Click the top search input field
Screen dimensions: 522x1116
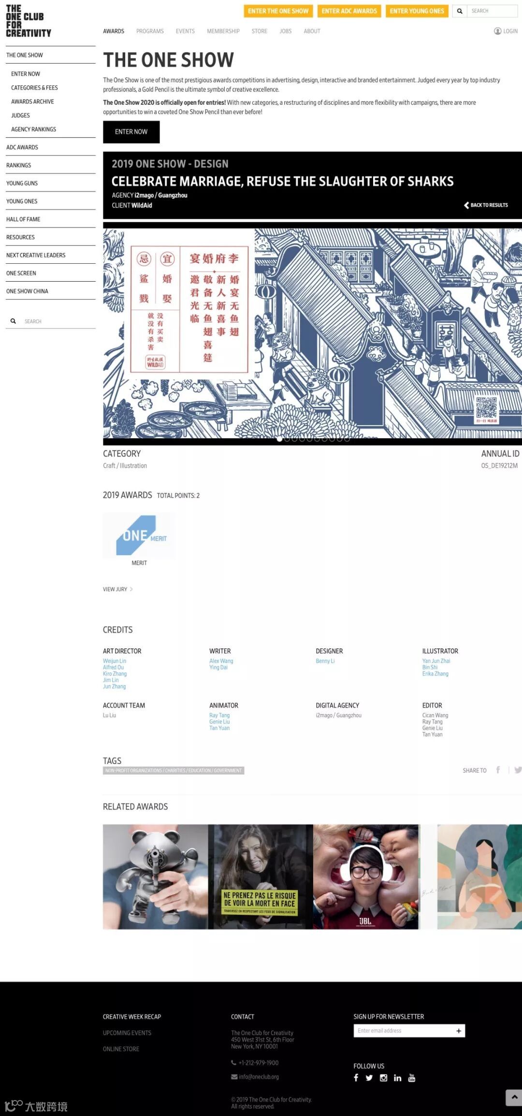(x=493, y=11)
